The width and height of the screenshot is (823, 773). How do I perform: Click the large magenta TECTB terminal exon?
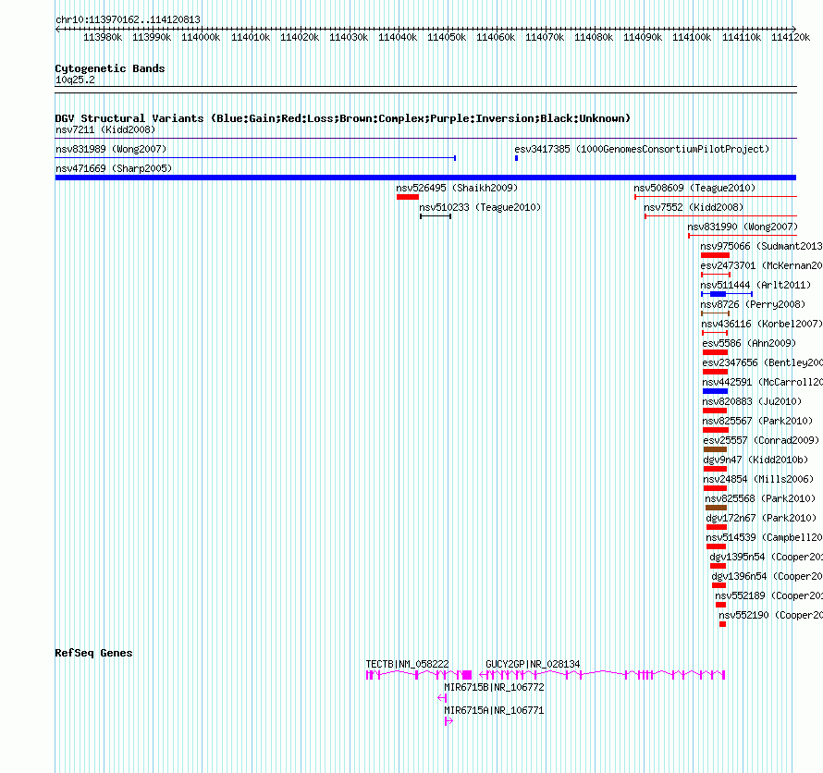(x=467, y=675)
